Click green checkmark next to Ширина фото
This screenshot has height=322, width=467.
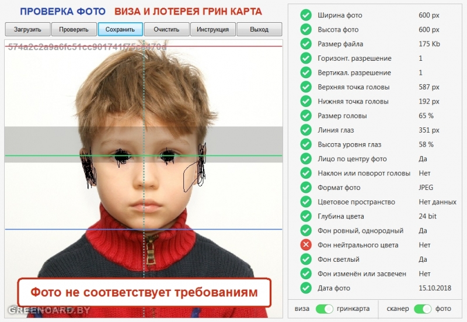click(305, 15)
